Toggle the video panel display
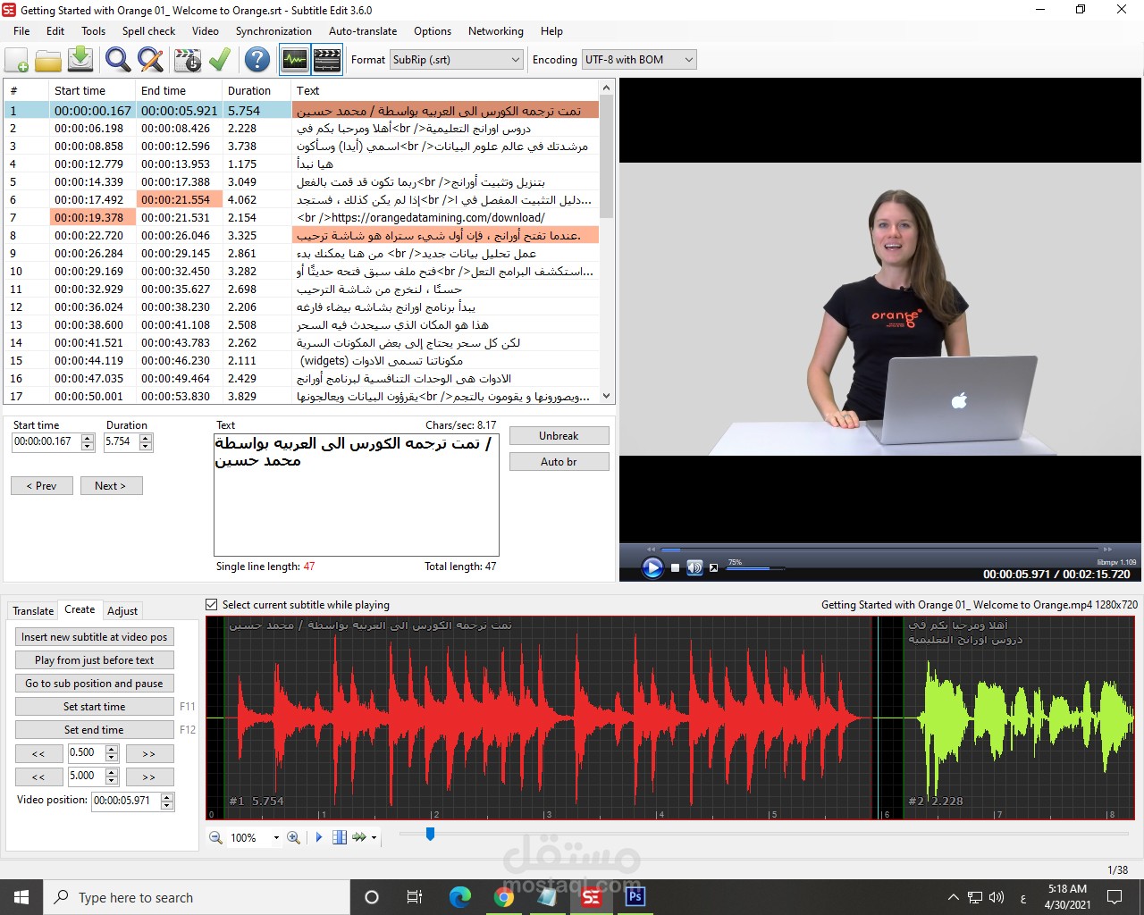1144x915 pixels. pyautogui.click(x=327, y=59)
